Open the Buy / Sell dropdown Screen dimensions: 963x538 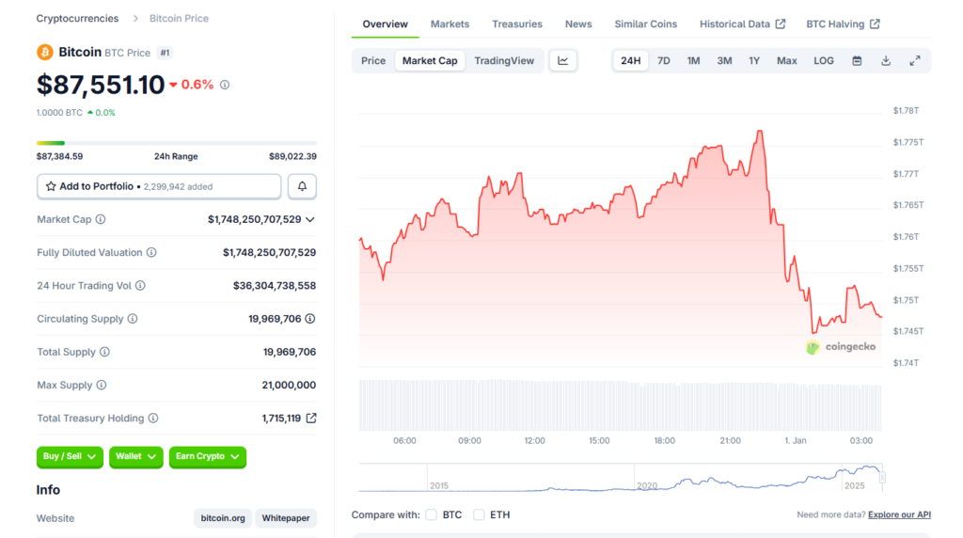pos(70,457)
